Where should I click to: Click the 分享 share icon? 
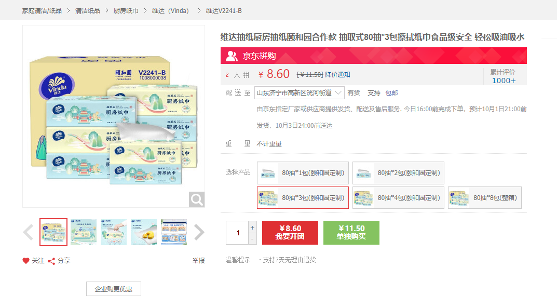click(x=51, y=261)
